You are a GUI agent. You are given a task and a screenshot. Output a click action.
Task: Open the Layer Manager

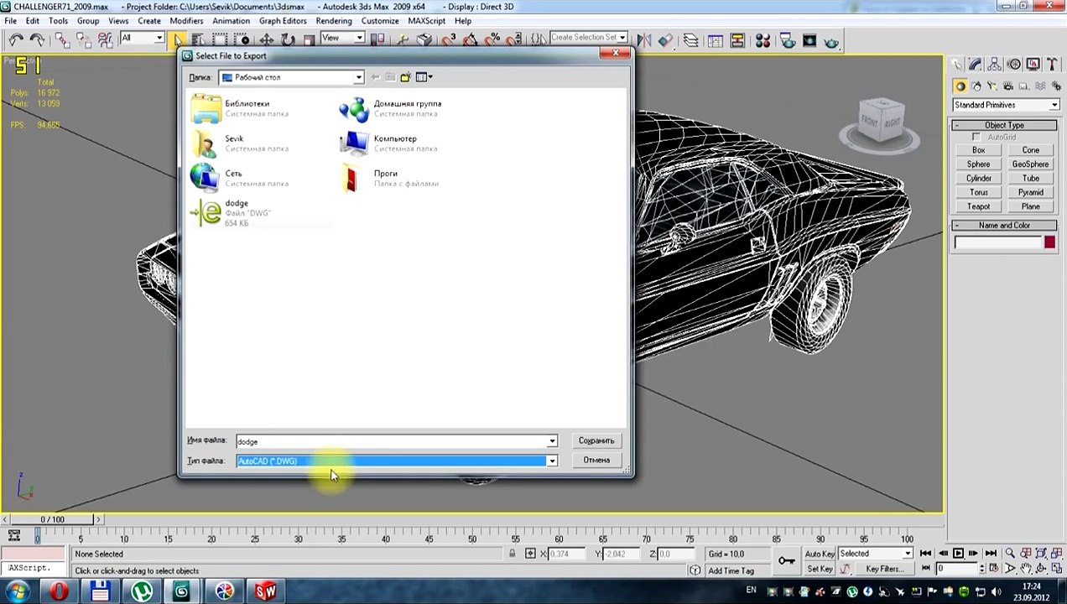[x=690, y=39]
